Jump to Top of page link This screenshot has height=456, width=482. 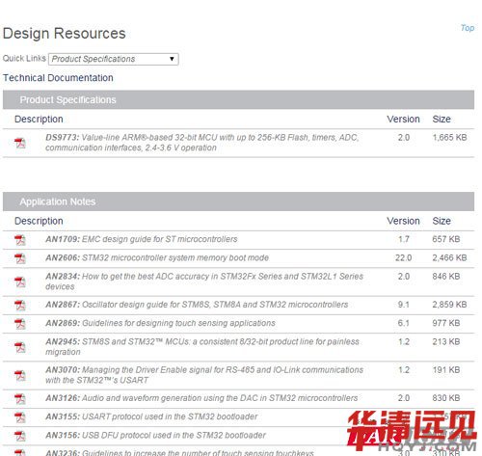(468, 28)
